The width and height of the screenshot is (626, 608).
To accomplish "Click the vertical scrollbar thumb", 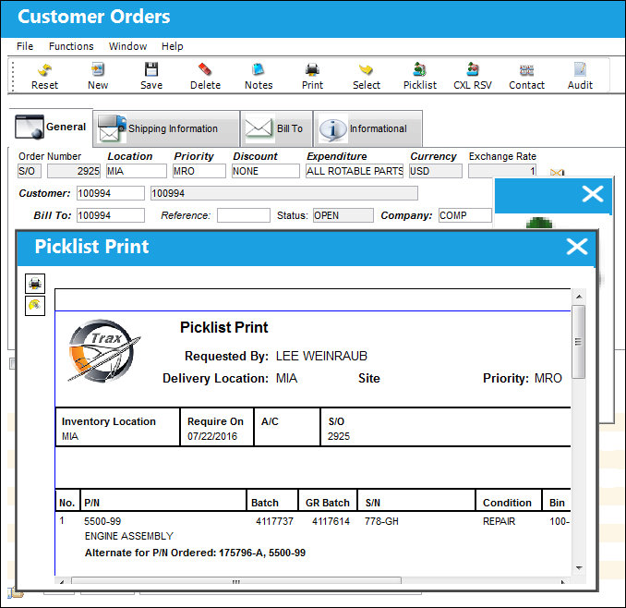I will pyautogui.click(x=579, y=342).
